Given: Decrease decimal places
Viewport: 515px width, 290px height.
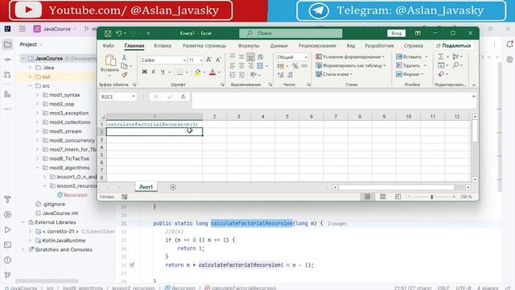Looking at the screenshot, I should 290,75.
